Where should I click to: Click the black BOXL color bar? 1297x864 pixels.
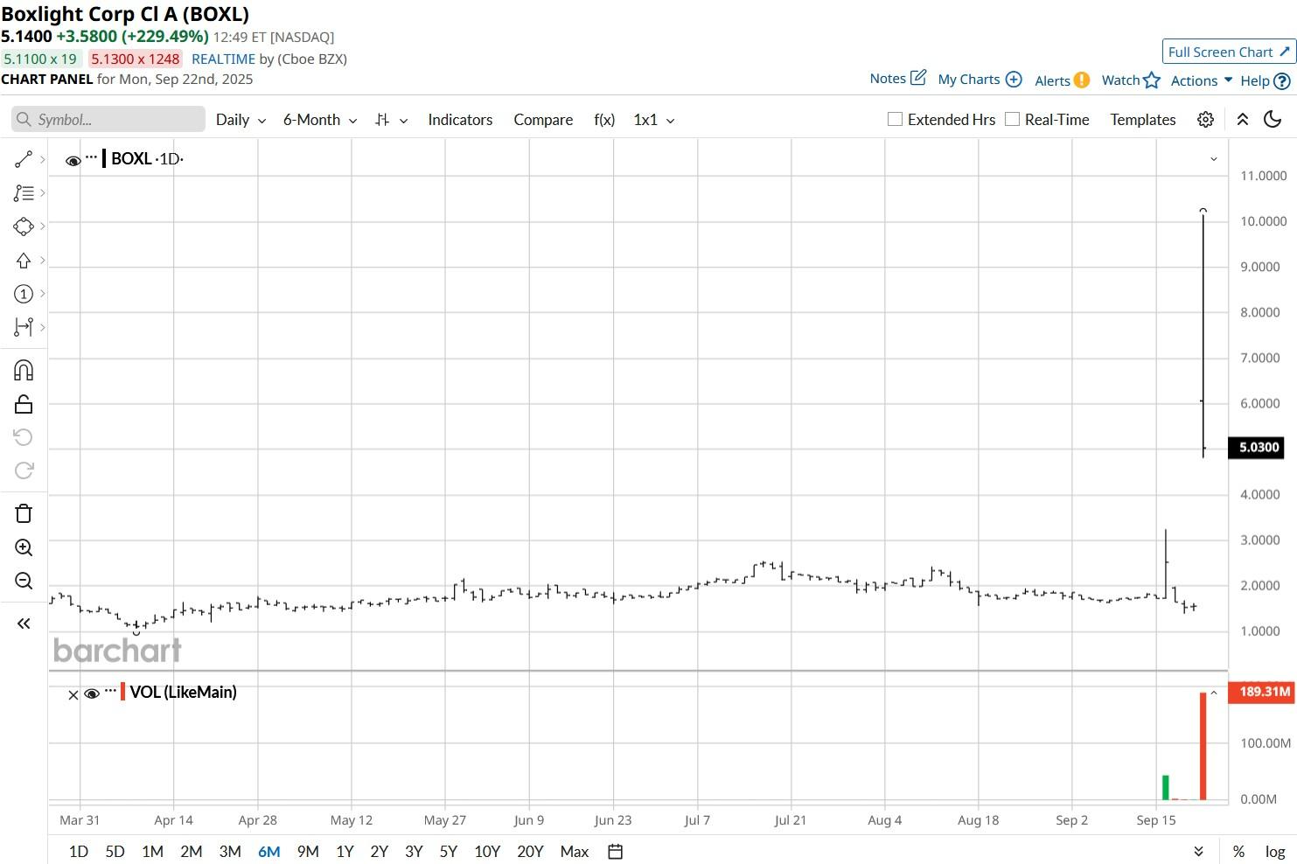104,159
